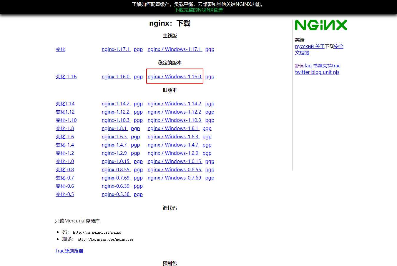Click the NGINX logo

pos(321,25)
